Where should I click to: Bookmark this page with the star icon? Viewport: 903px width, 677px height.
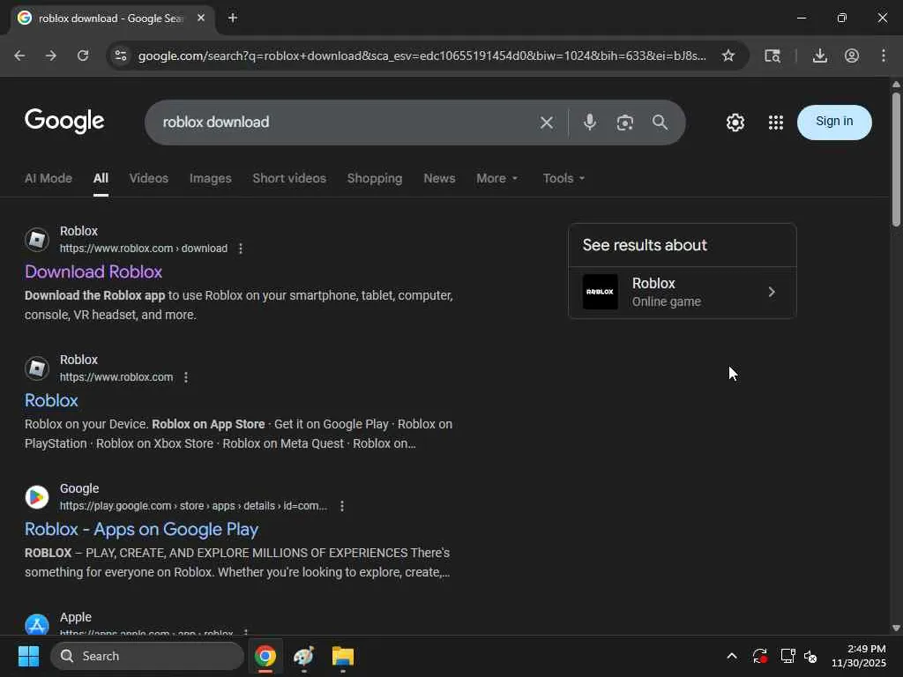(728, 56)
